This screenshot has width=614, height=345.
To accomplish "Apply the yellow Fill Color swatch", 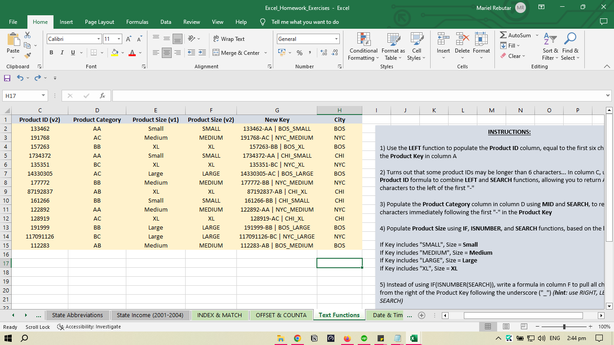I will 115,53.
